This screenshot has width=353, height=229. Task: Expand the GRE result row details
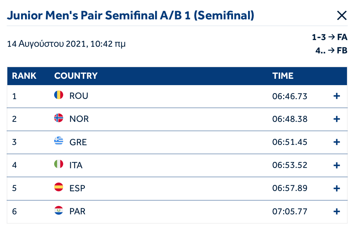pos(337,142)
